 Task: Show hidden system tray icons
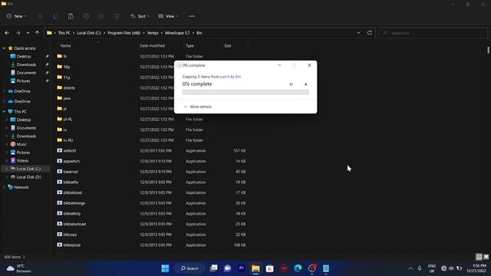click(x=410, y=268)
